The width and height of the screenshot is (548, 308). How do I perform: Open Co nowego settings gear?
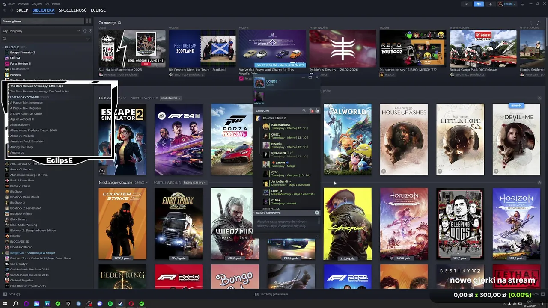tap(119, 23)
